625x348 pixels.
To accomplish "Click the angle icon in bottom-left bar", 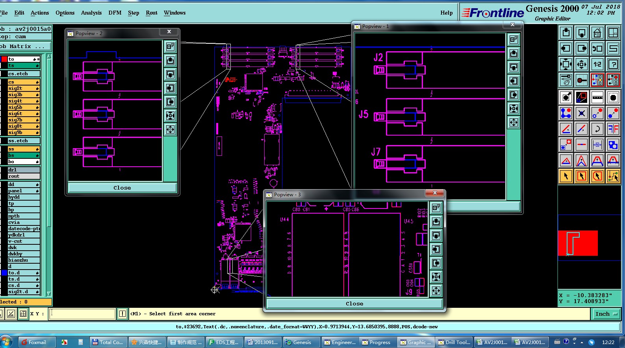I will pyautogui.click(x=11, y=314).
